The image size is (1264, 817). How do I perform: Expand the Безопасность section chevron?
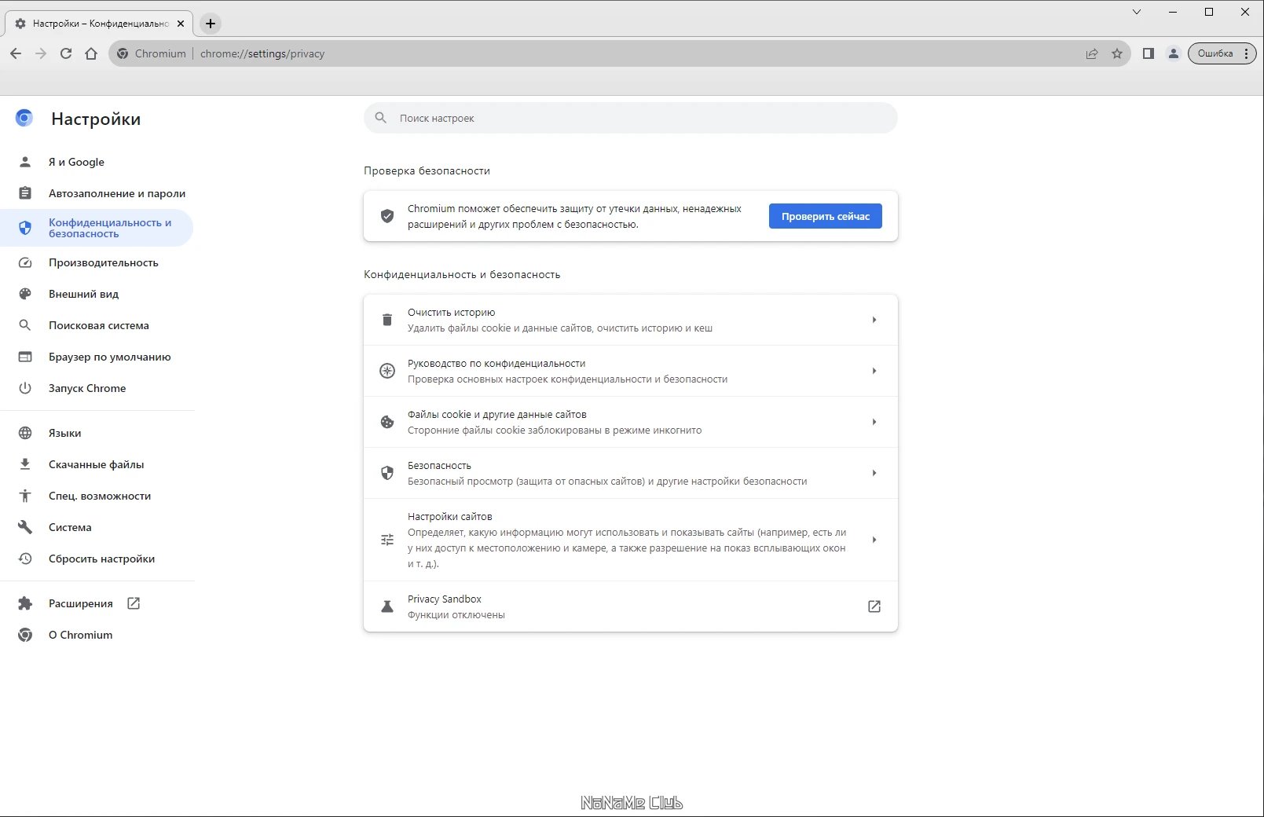[874, 473]
